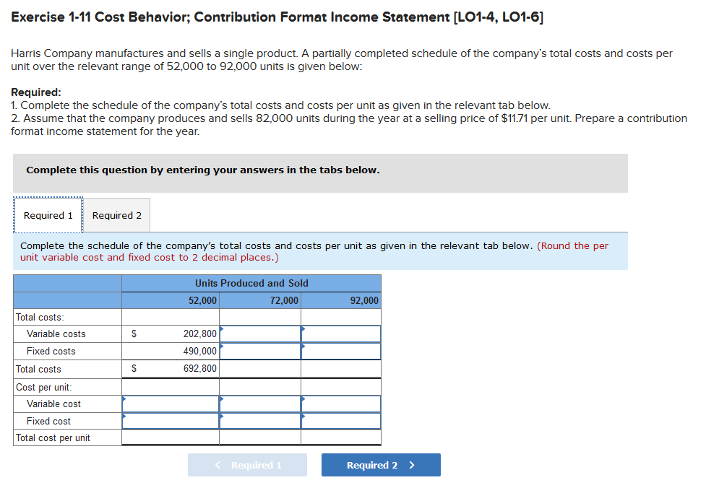This screenshot has width=706, height=501.
Task: Click the Variable cost per unit cell for 52,000
Action: coord(170,404)
